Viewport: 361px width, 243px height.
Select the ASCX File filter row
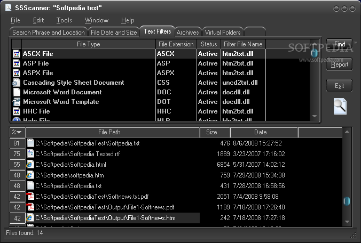tap(160, 54)
